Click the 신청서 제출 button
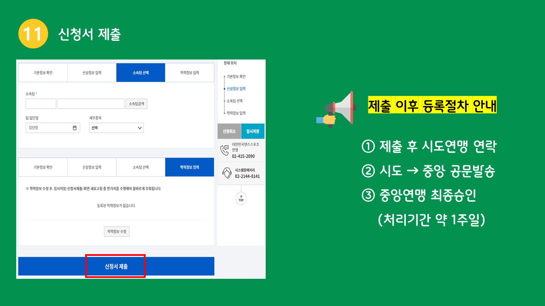This screenshot has width=545, height=306. click(x=116, y=266)
